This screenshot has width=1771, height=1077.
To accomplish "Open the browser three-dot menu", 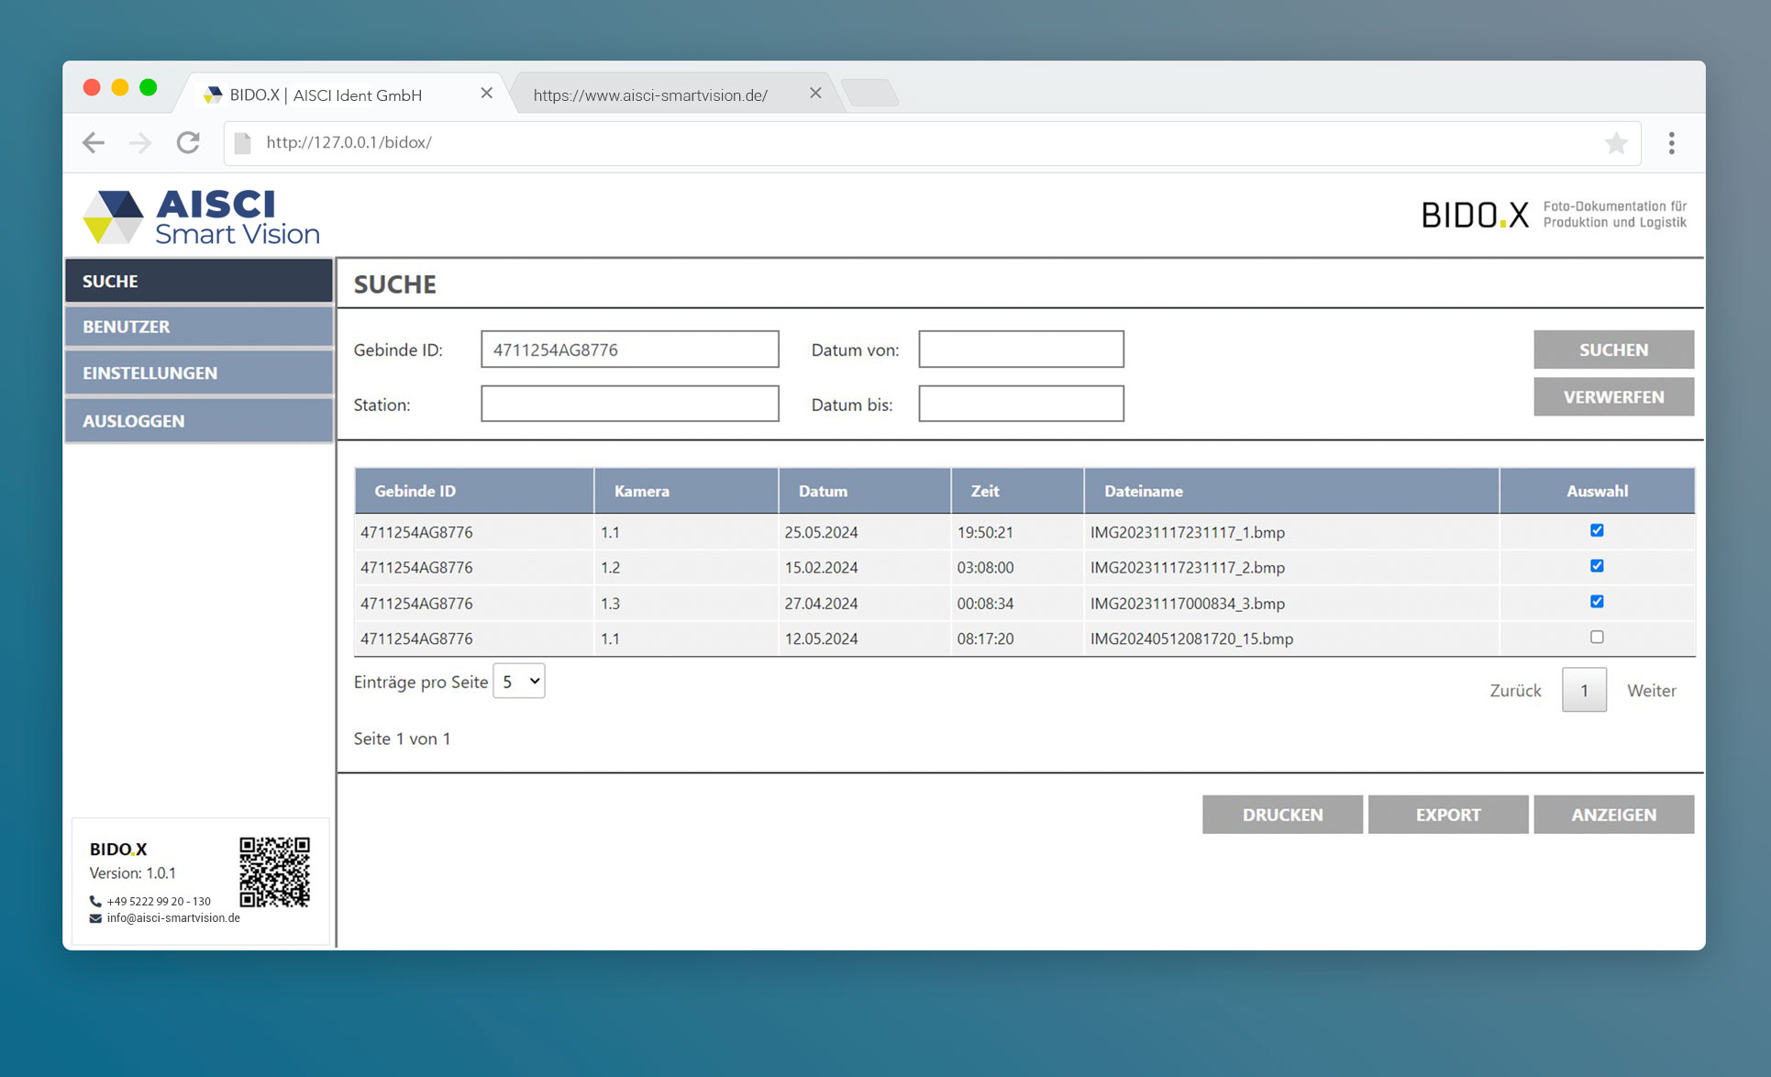I will (x=1671, y=142).
